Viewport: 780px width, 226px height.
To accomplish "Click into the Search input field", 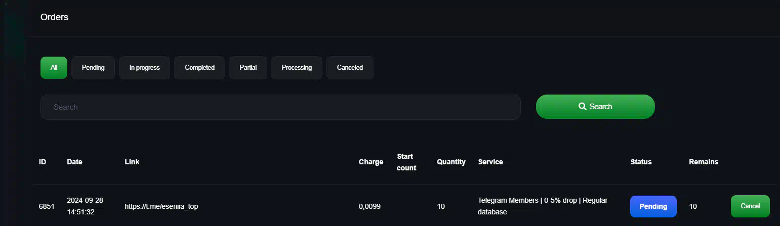I will pos(280,107).
